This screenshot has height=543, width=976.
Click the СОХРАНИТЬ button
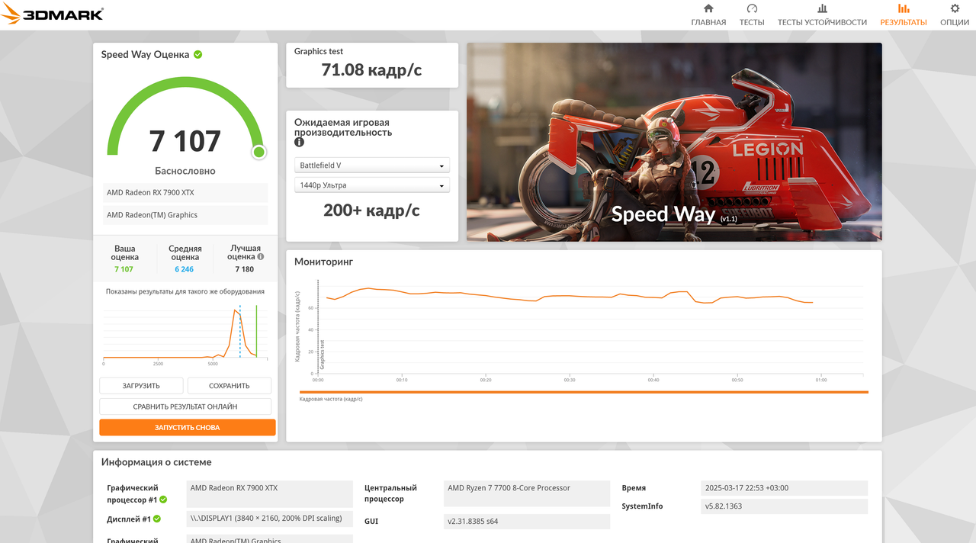point(230,386)
